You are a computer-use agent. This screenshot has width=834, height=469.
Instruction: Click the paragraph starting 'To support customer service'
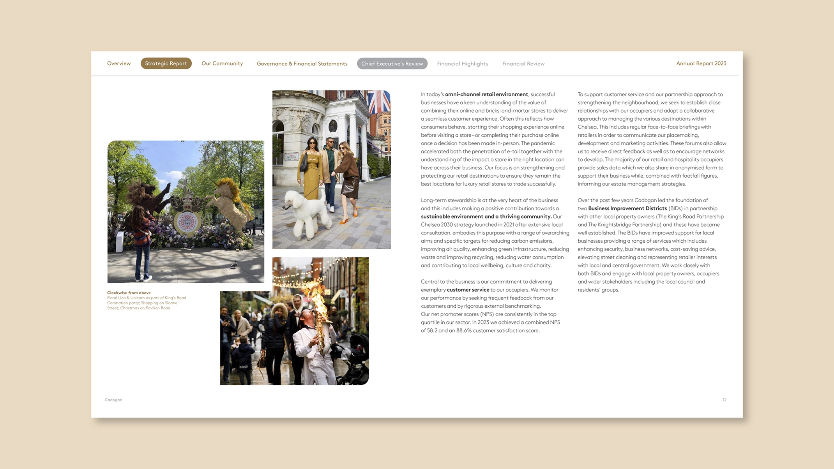pyautogui.click(x=652, y=139)
